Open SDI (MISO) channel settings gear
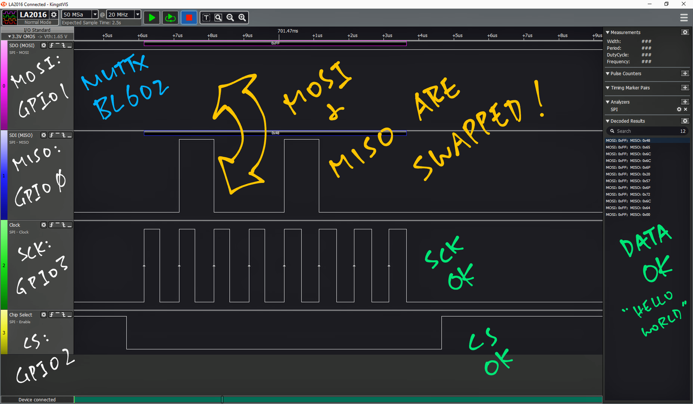 coord(43,135)
